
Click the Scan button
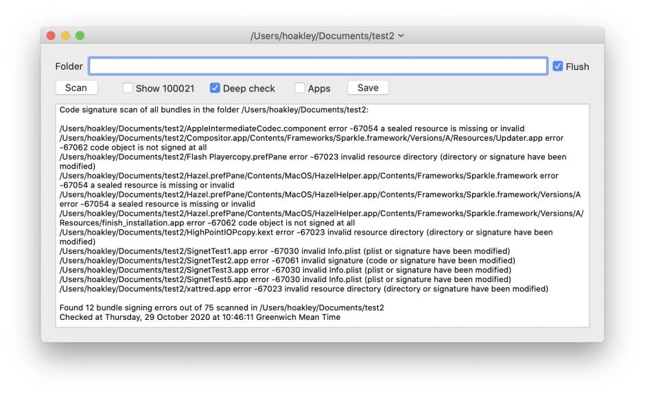click(x=76, y=88)
